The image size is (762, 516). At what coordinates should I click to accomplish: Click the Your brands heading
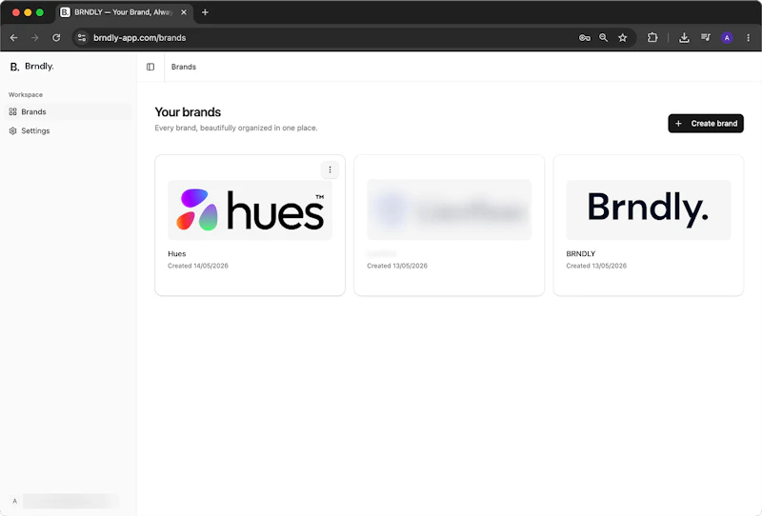click(188, 112)
